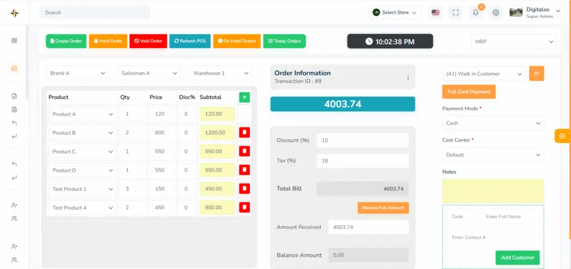The image size is (571, 269).
Task: Click the Discount (%) input field
Action: (362, 140)
